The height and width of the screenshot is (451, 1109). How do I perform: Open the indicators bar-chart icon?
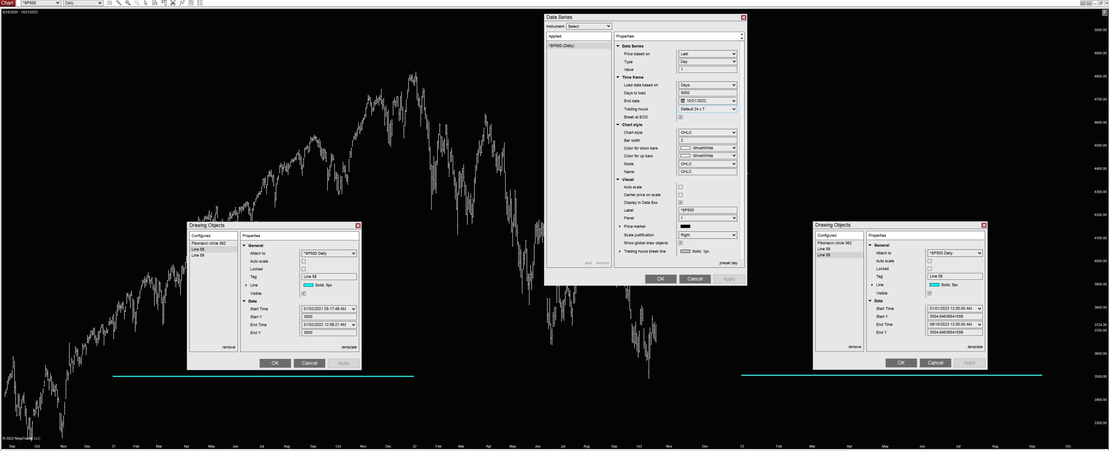[x=173, y=3]
